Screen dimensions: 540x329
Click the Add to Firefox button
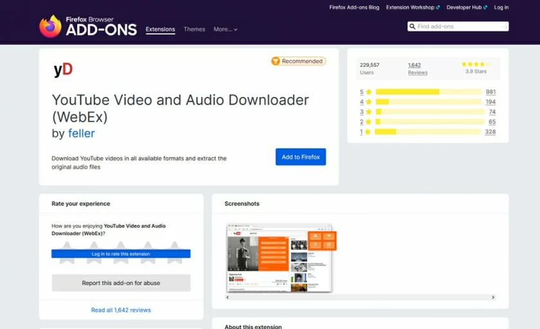301,157
